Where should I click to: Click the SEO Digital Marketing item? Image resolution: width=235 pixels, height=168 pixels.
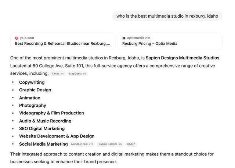42,128
